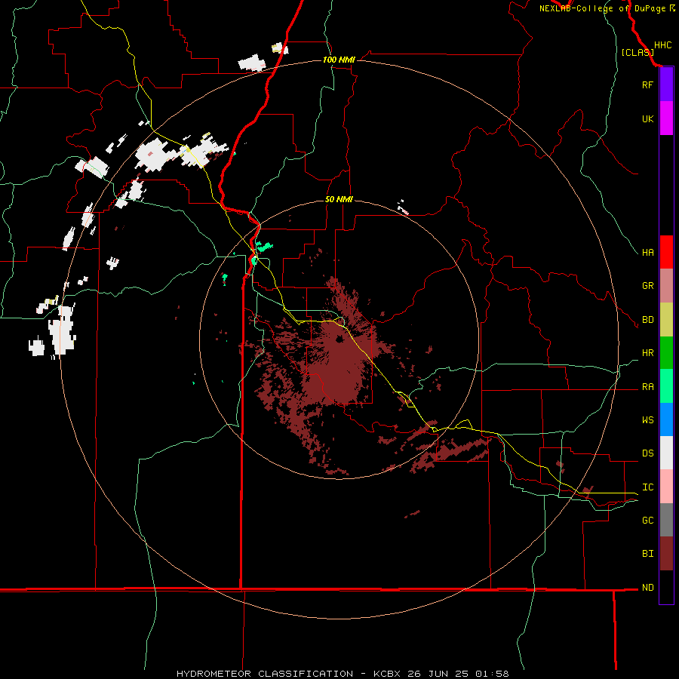Click the green HR legend swatch
Image resolution: width=679 pixels, height=679 pixels.
coord(666,352)
